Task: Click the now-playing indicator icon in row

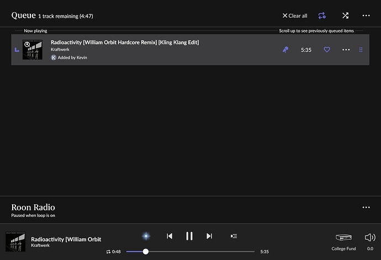Action: coord(17,50)
